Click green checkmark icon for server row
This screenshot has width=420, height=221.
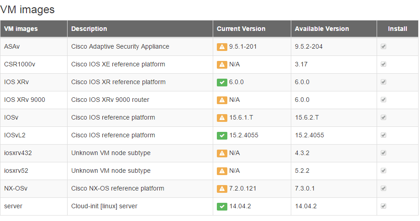222,206
